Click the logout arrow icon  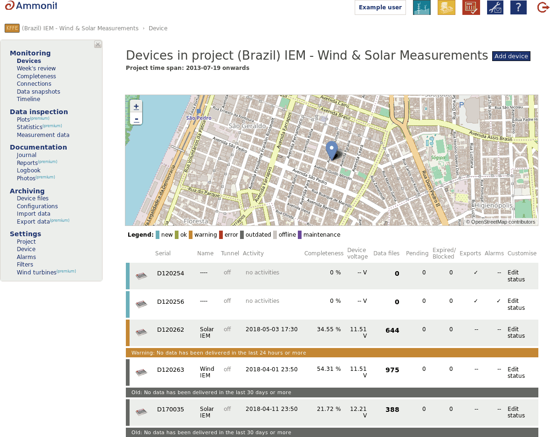(543, 7)
